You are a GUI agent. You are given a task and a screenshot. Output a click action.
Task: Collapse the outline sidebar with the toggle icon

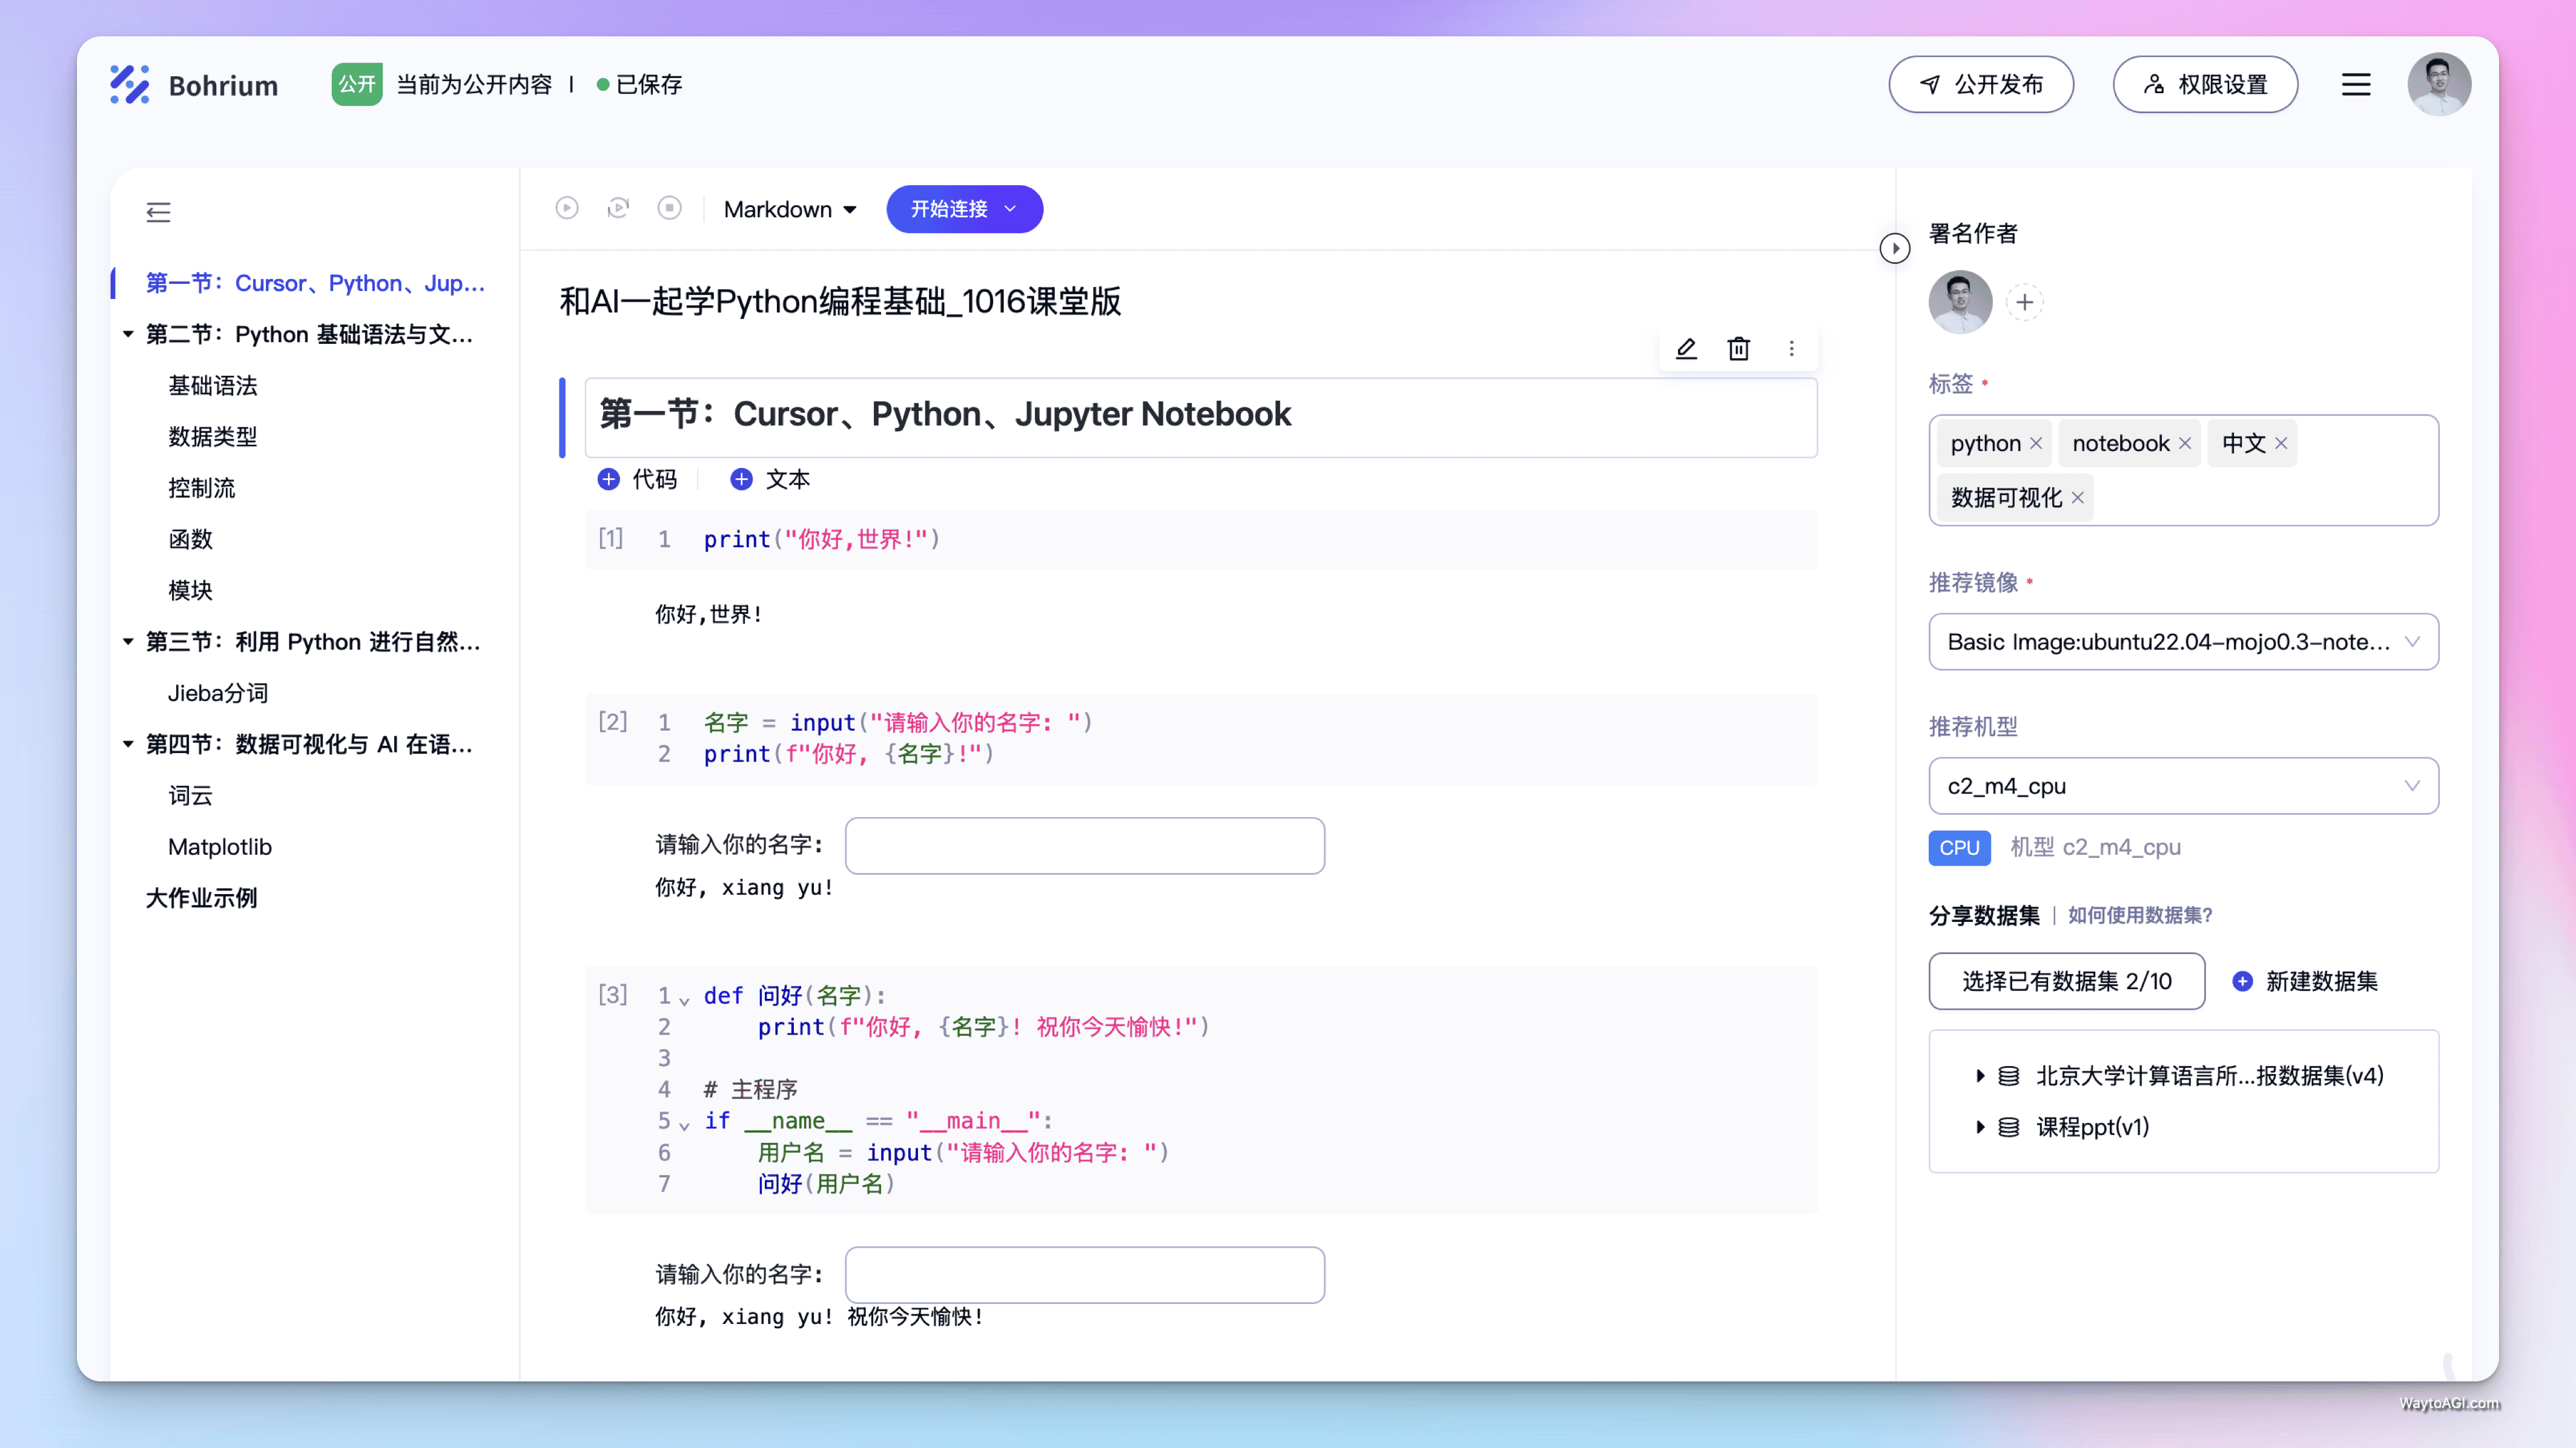coord(158,212)
